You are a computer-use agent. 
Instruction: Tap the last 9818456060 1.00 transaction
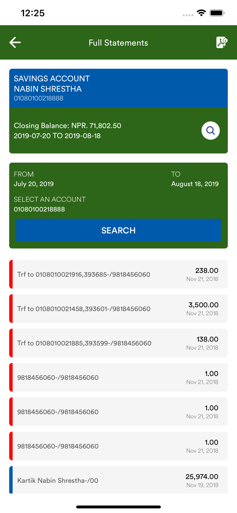pyautogui.click(x=118, y=446)
